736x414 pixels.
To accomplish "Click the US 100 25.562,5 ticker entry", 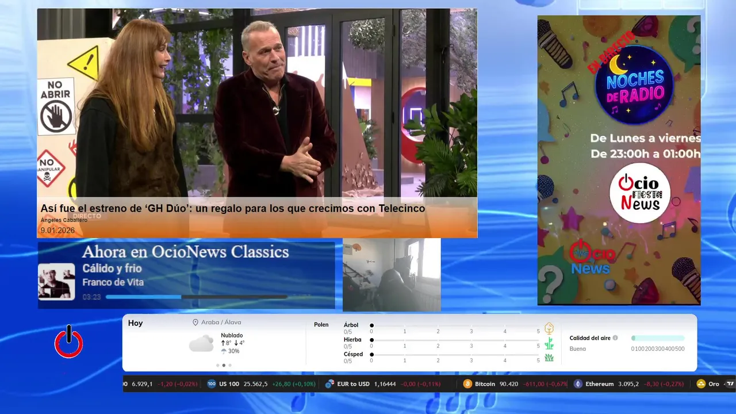I will (261, 384).
